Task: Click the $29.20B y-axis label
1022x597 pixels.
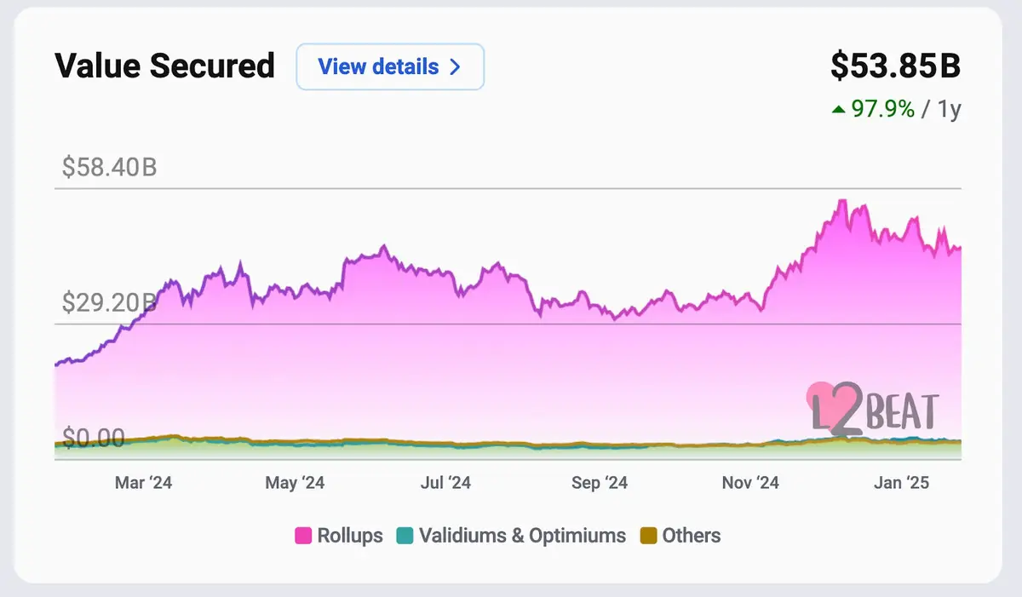Action: (x=110, y=301)
